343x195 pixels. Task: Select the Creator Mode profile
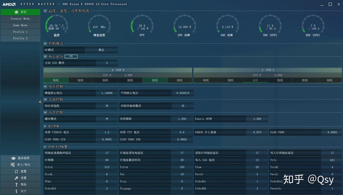coord(20,19)
